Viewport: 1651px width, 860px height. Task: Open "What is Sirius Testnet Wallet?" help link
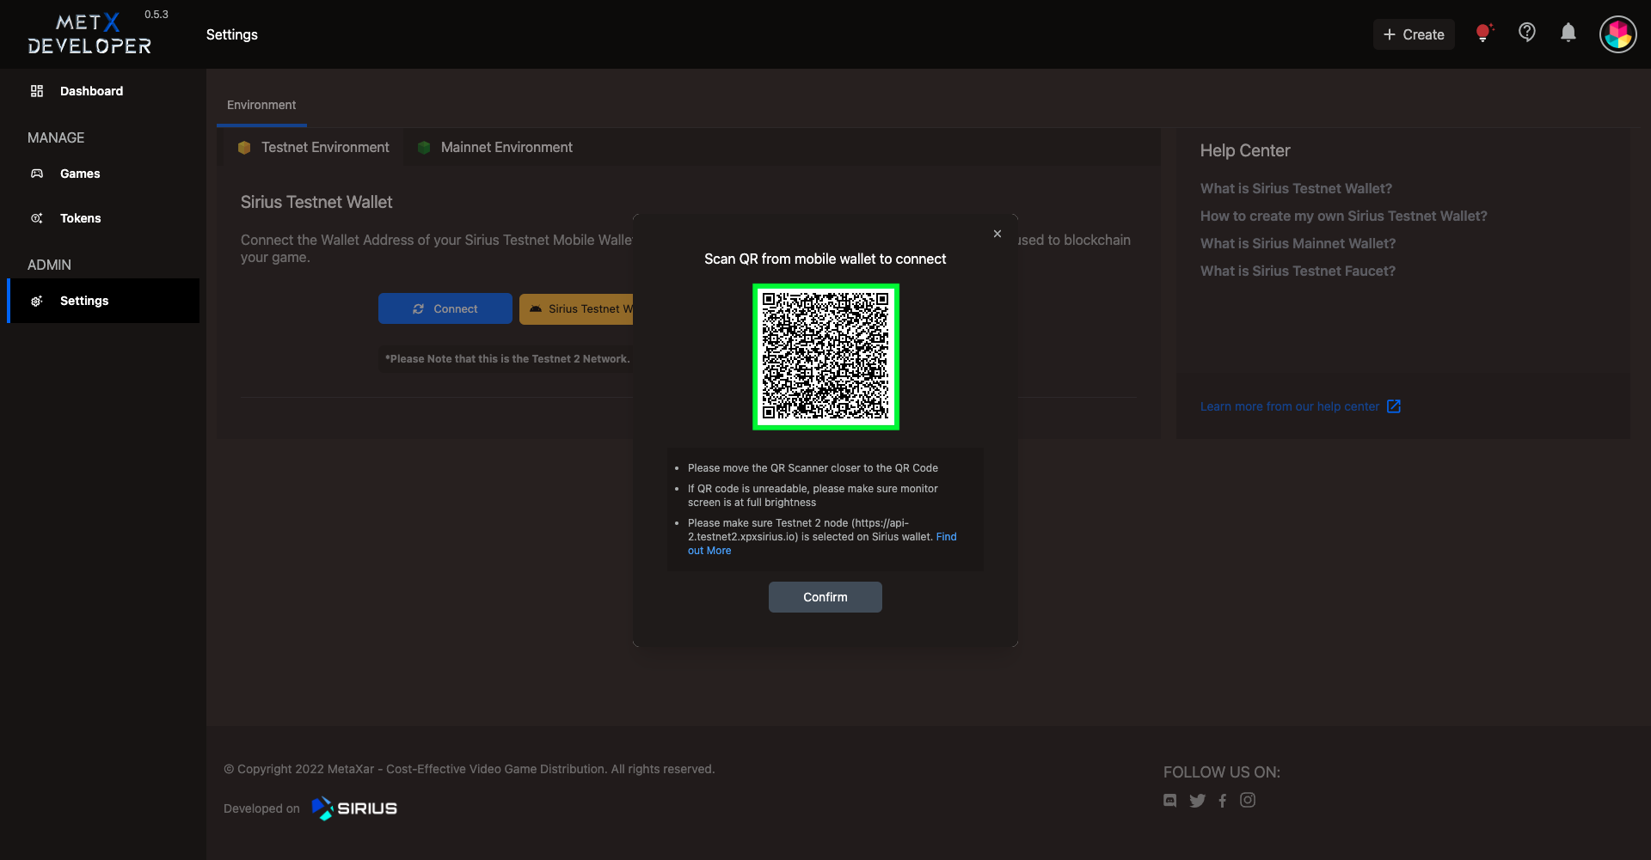coord(1296,188)
